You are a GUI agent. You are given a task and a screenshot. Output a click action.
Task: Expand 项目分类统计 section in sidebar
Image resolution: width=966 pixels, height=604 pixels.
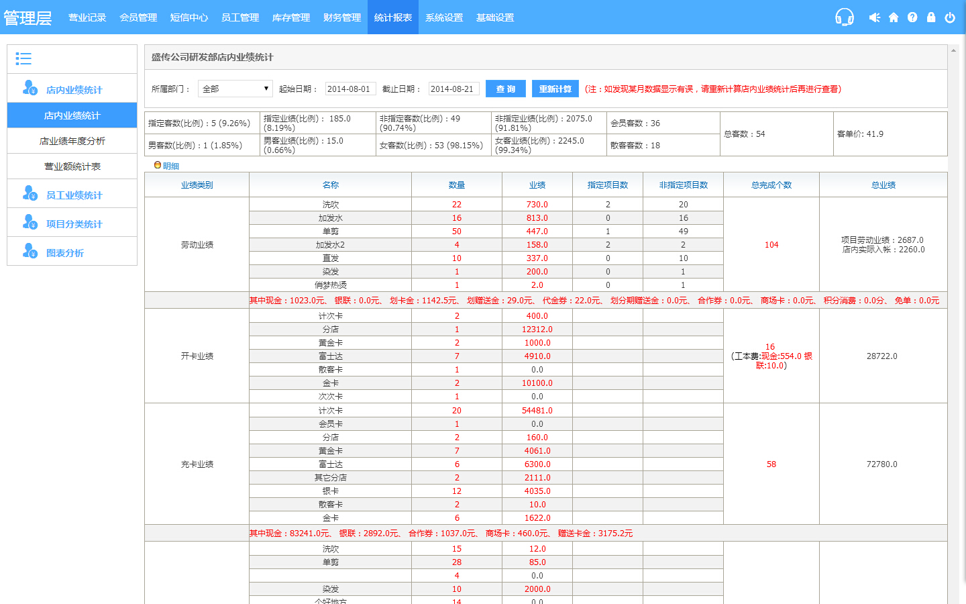[74, 224]
